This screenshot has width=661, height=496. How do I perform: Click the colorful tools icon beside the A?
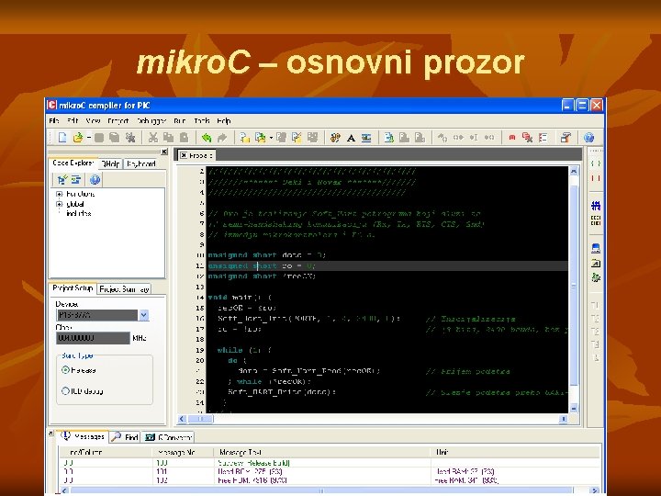335,138
